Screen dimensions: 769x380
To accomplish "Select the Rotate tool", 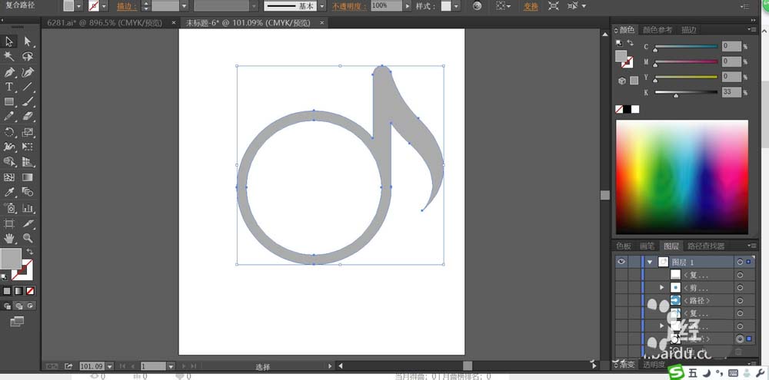I will point(9,132).
